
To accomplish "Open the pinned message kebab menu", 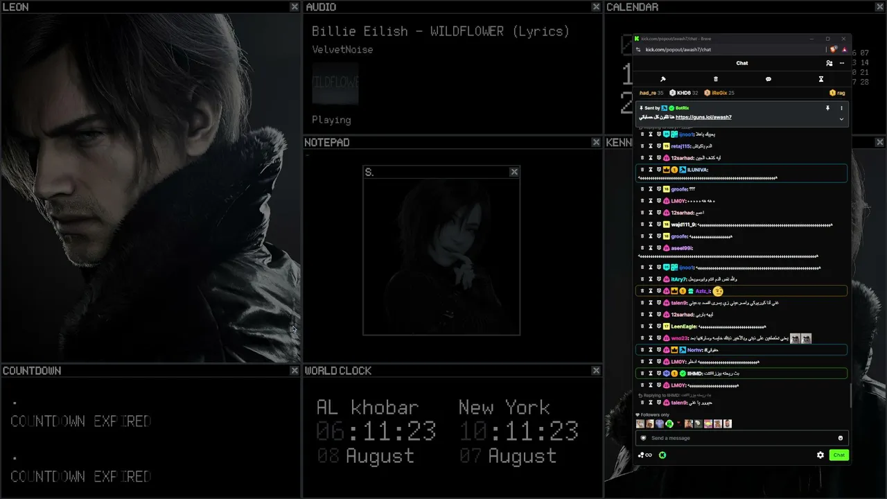I will [x=842, y=108].
